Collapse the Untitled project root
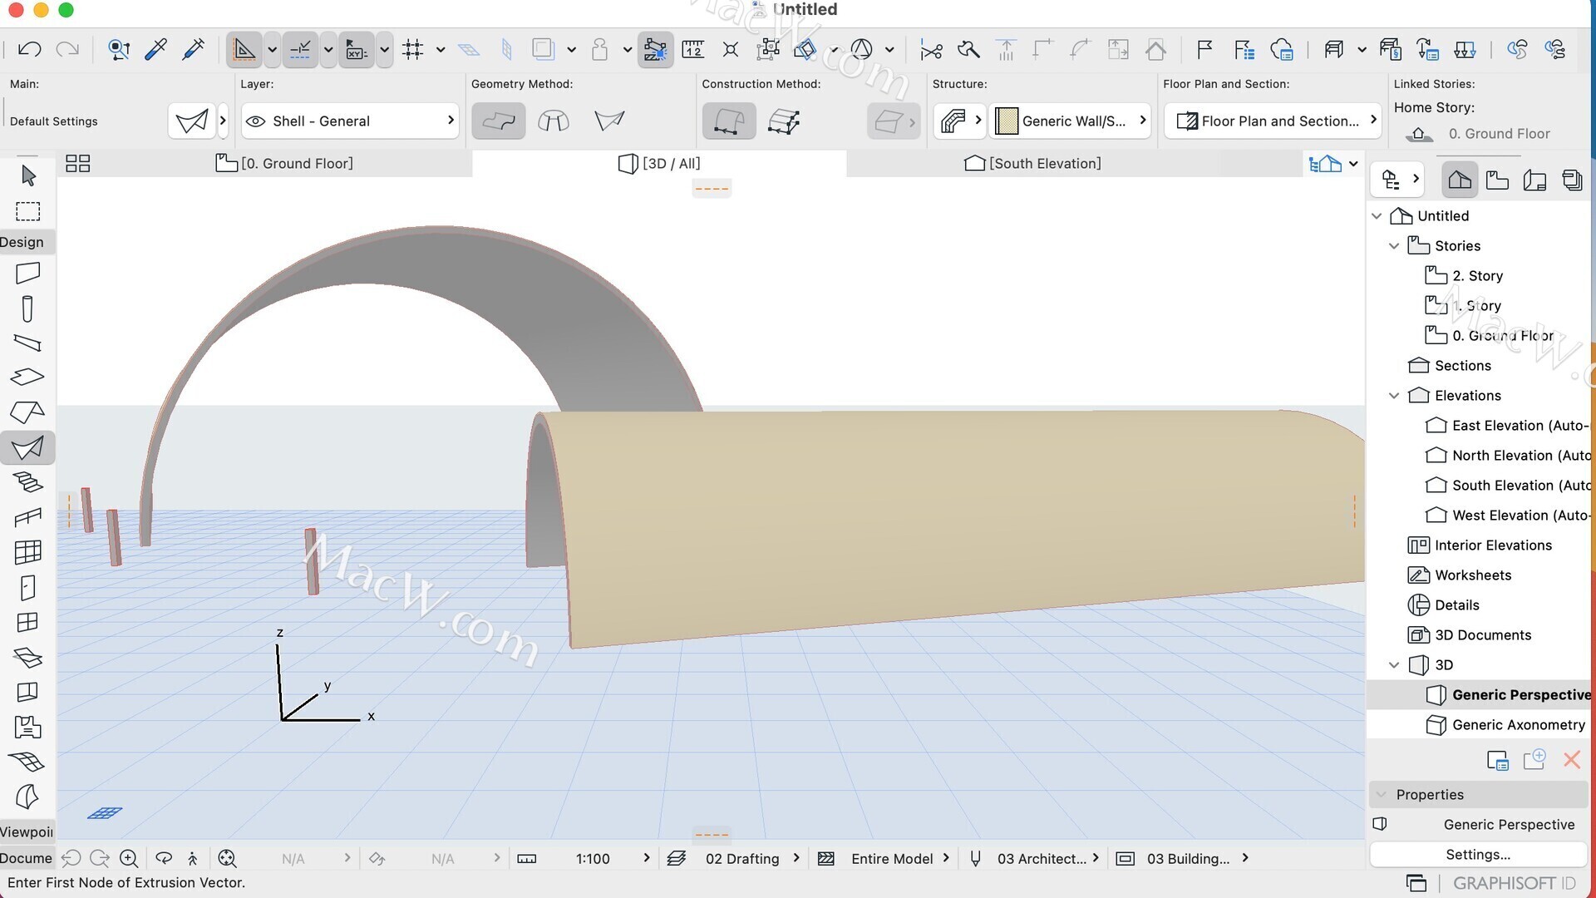The width and height of the screenshot is (1596, 898). tap(1377, 216)
